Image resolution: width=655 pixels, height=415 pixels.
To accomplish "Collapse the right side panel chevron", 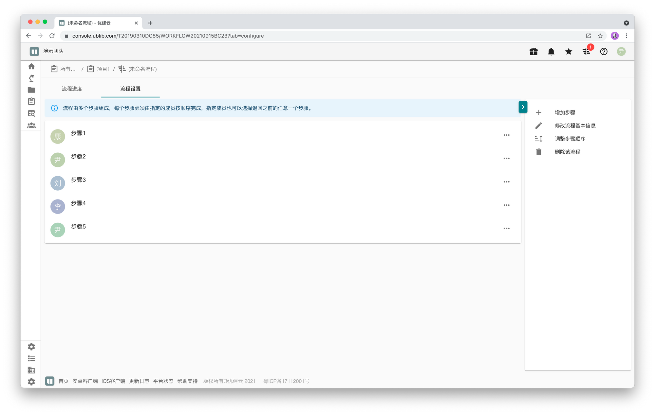I will point(523,107).
